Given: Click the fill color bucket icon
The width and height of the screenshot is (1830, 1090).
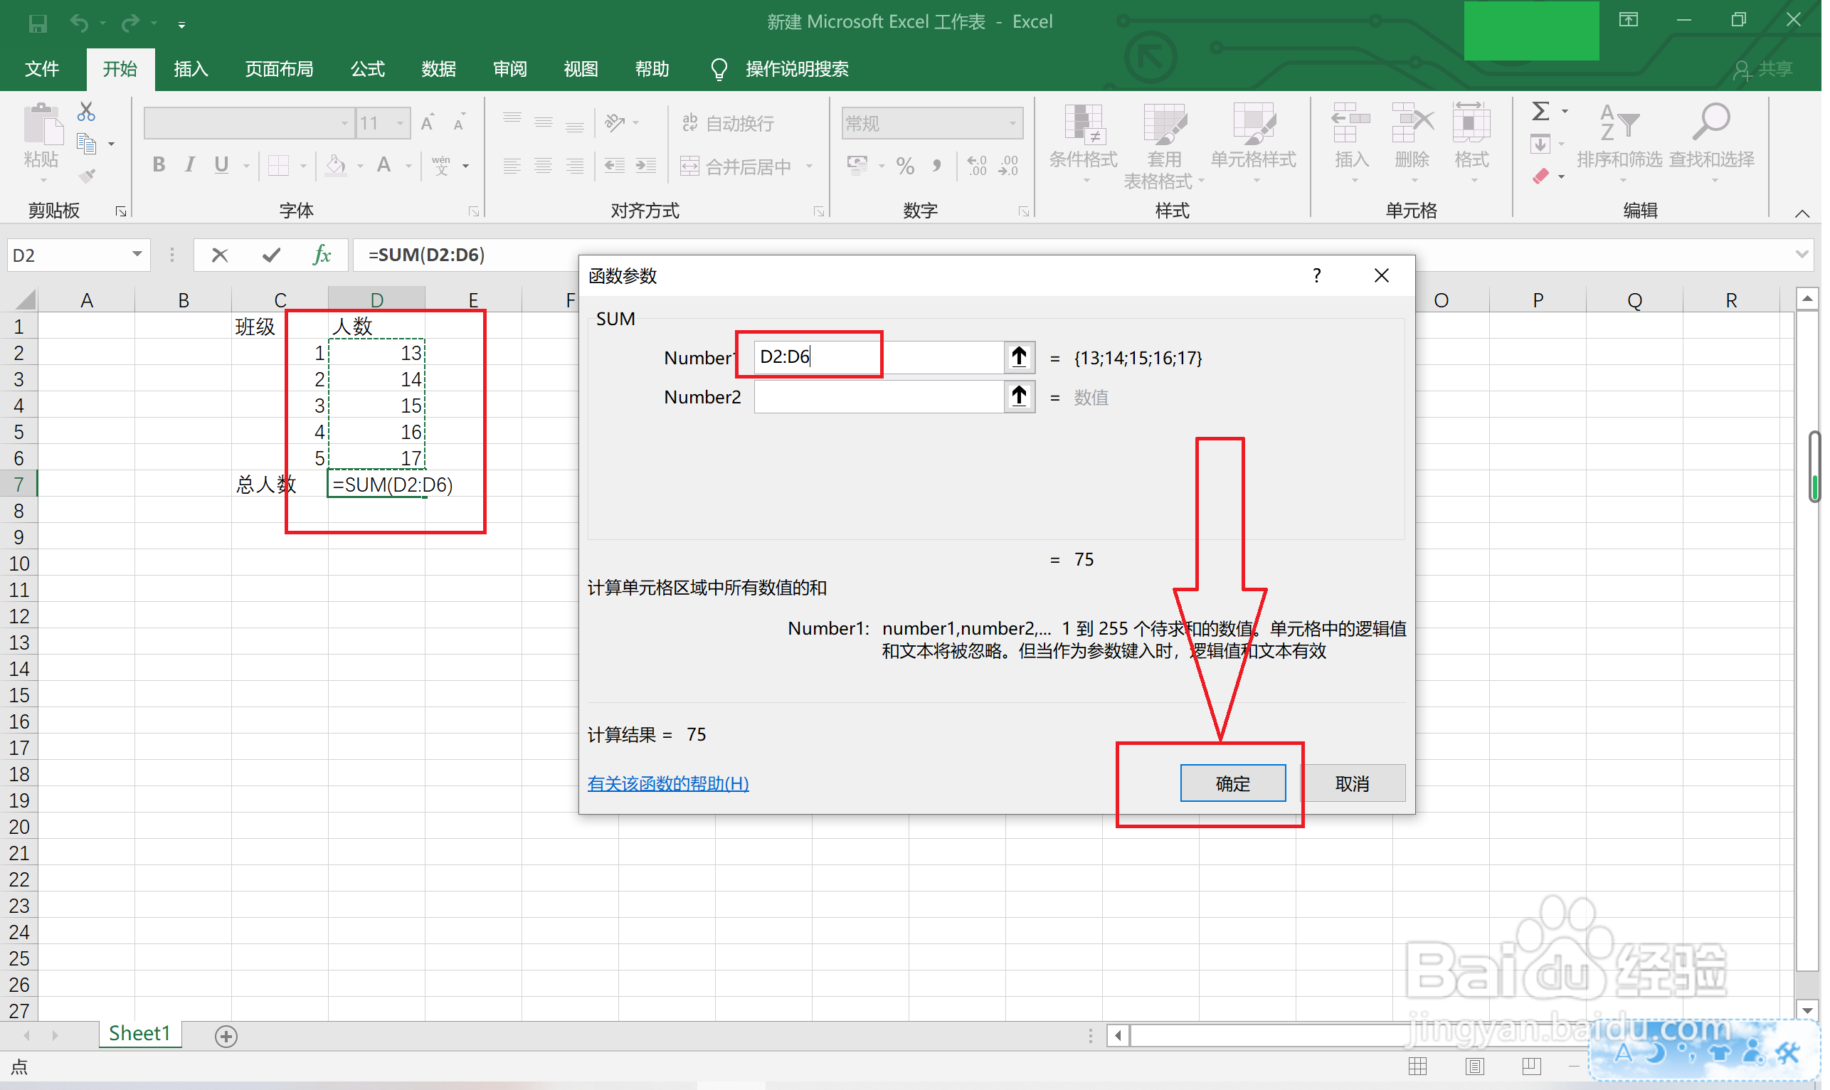Looking at the screenshot, I should pyautogui.click(x=337, y=165).
